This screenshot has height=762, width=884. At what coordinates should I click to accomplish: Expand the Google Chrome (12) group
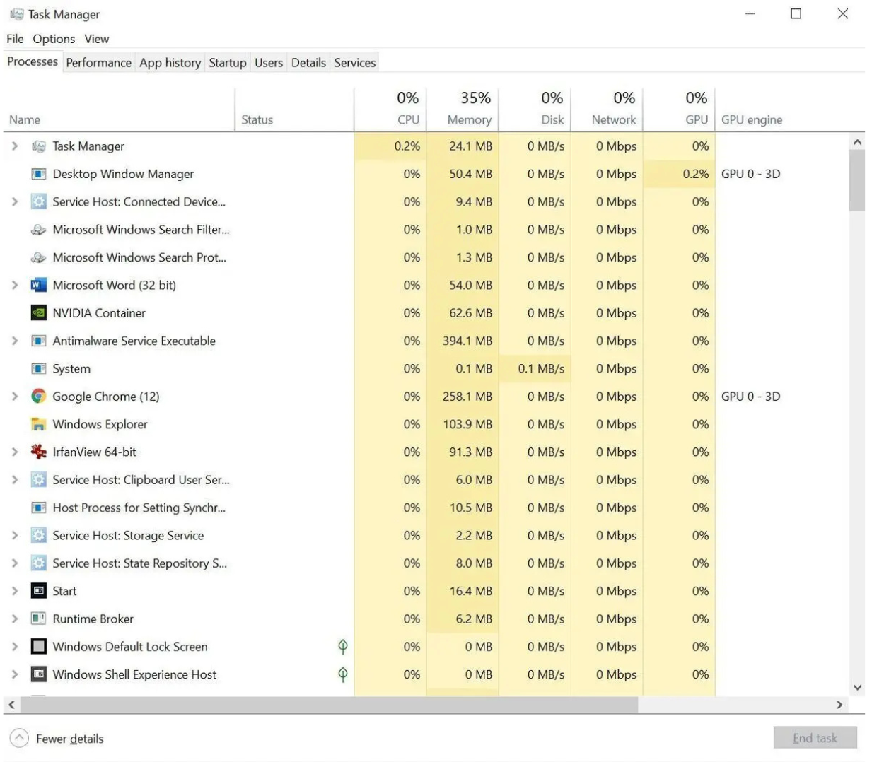tap(15, 397)
